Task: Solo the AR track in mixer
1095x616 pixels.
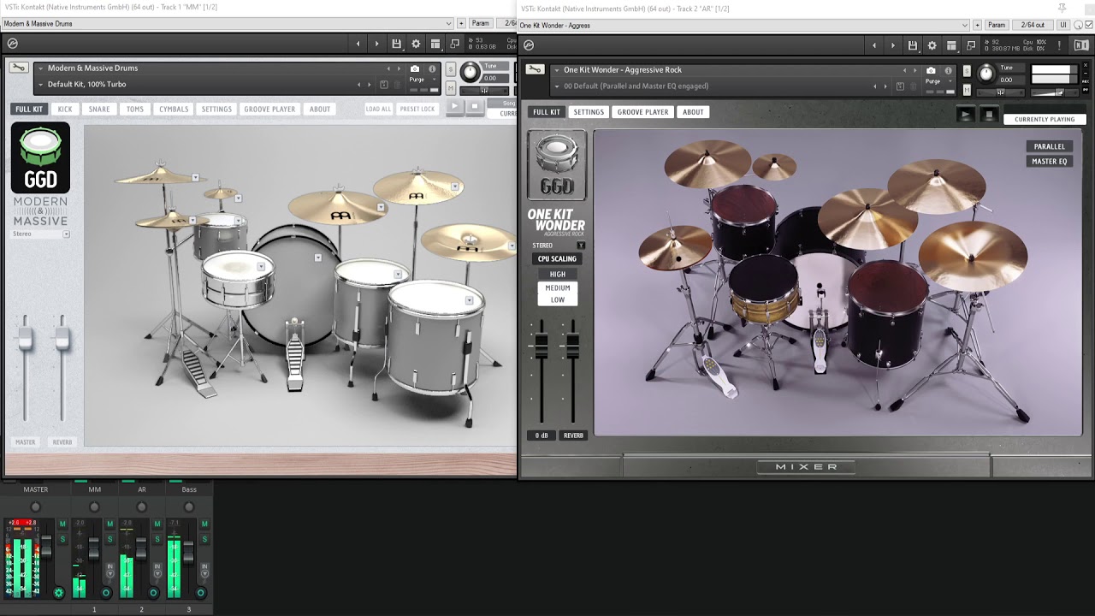Action: coord(157,538)
